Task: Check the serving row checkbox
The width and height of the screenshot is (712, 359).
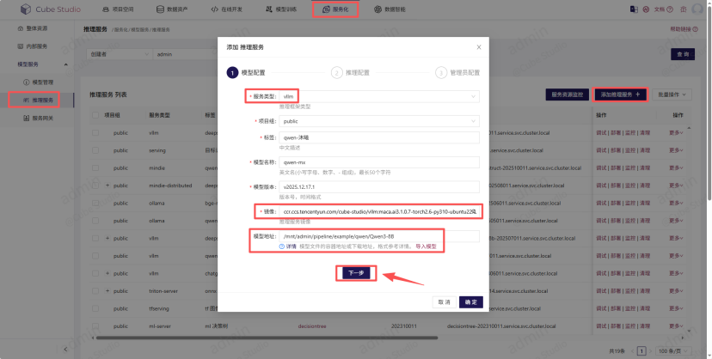Action: click(95, 150)
